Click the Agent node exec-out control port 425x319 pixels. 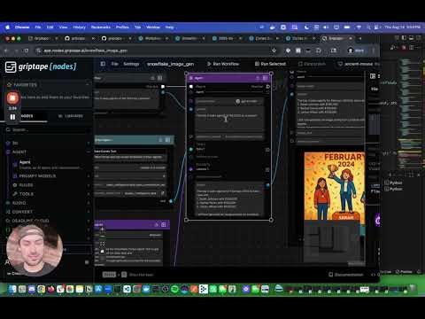click(268, 87)
